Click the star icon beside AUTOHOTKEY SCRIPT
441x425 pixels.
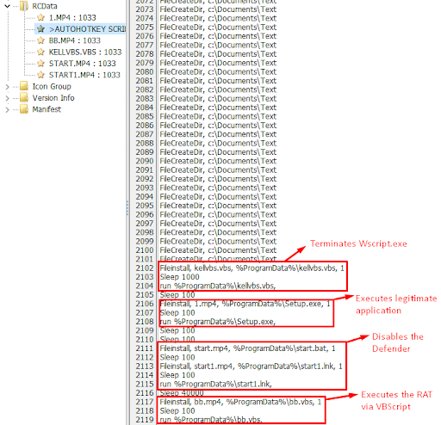click(41, 29)
